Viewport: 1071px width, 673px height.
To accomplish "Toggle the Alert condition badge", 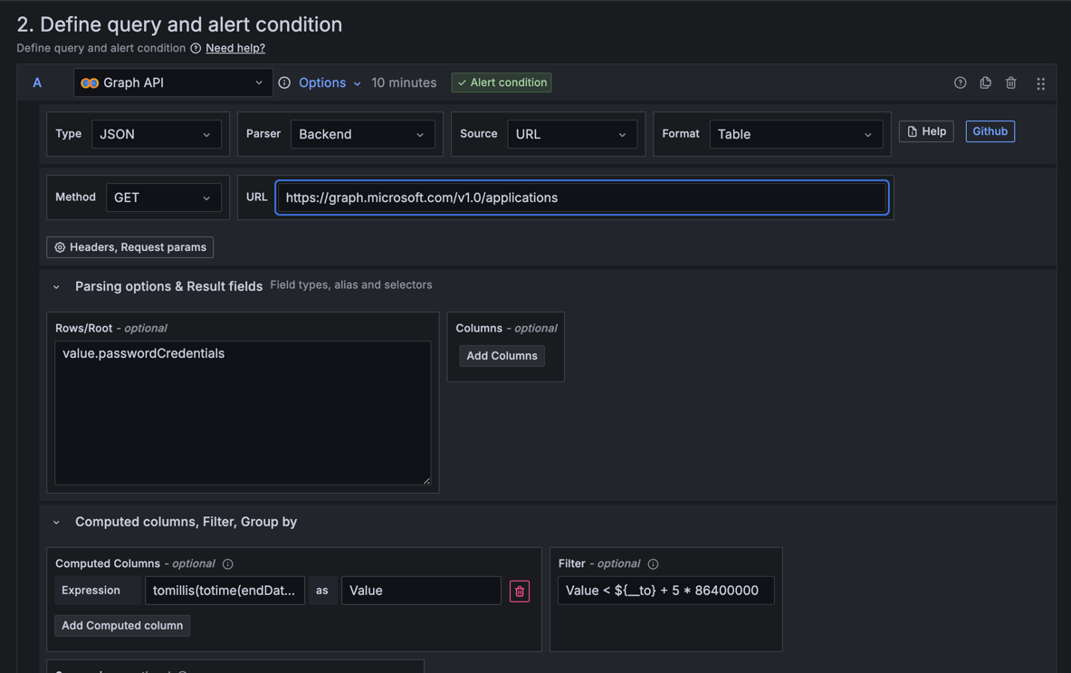I will tap(502, 82).
